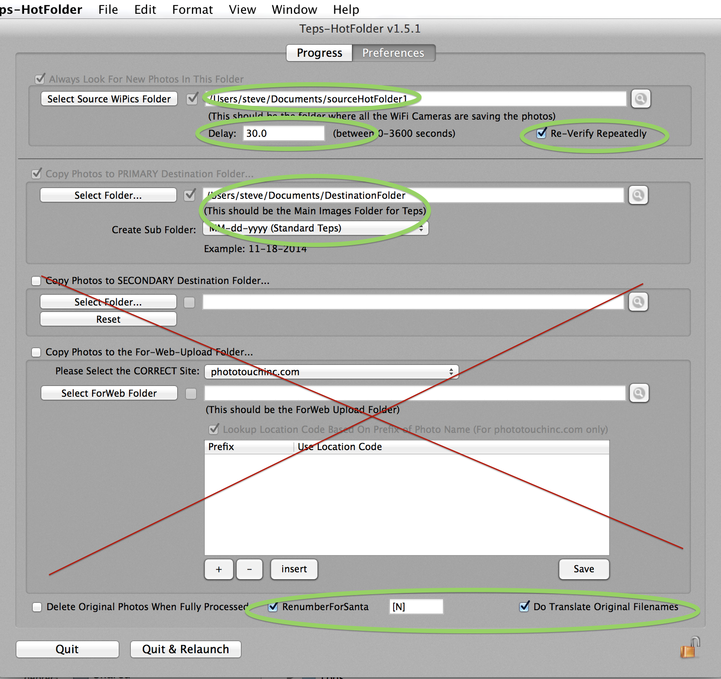Switch to the Progress tab
Image resolution: width=721 pixels, height=679 pixels.
320,53
